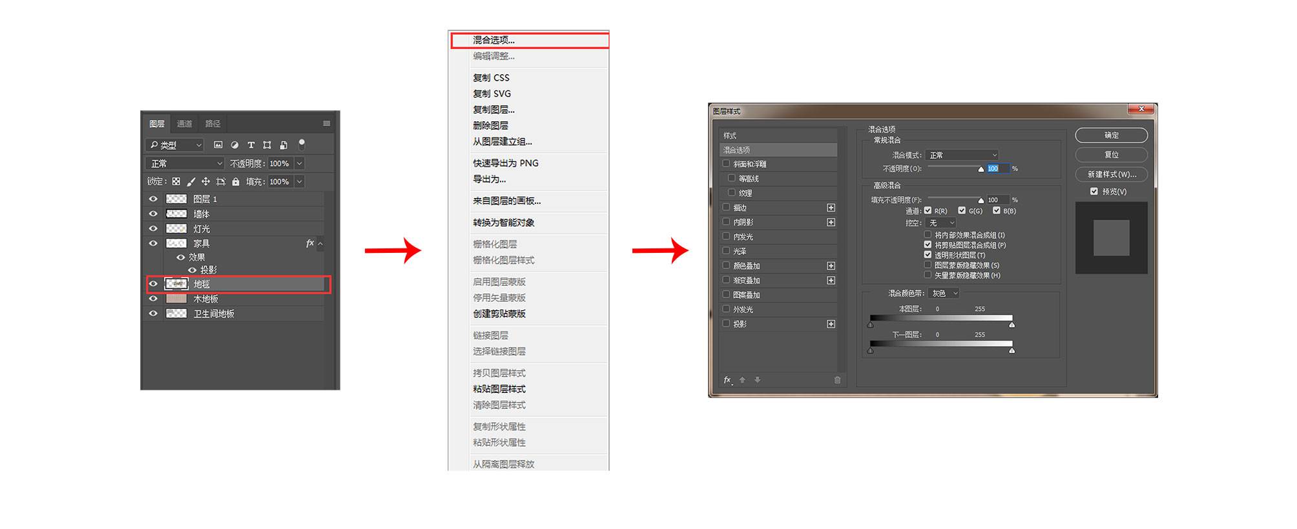The width and height of the screenshot is (1297, 529).
Task: Open the 正常 blend mode dropdown in Layers panel
Action: click(185, 164)
